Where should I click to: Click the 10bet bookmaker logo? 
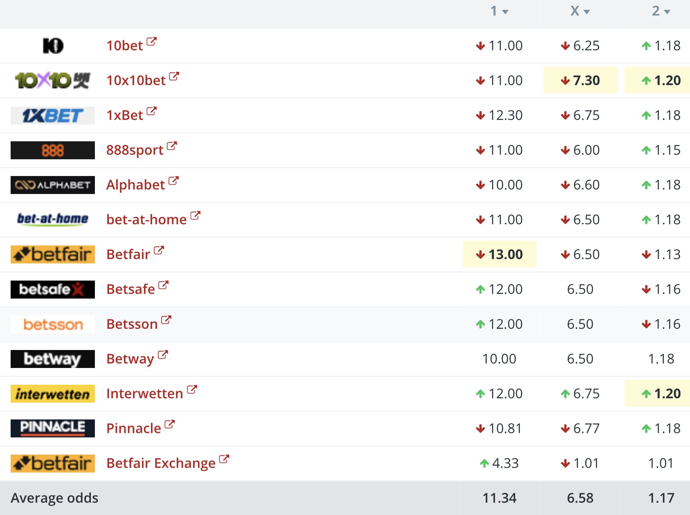point(53,46)
